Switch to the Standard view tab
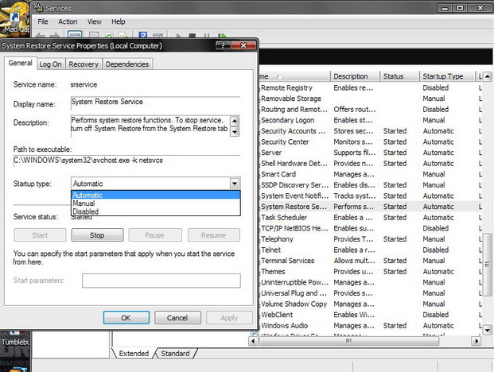The width and height of the screenshot is (494, 372). [x=176, y=353]
